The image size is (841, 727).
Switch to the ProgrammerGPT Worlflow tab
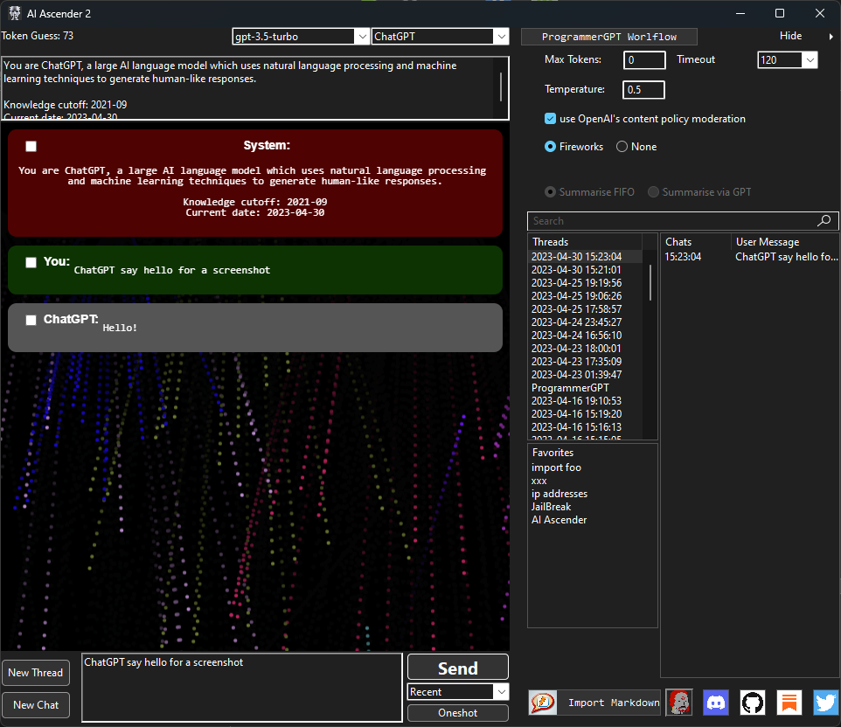coord(608,37)
